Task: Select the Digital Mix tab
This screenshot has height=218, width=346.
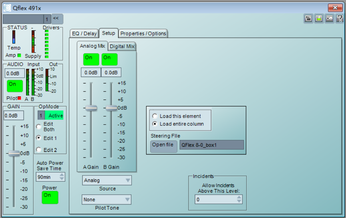Action: point(122,46)
